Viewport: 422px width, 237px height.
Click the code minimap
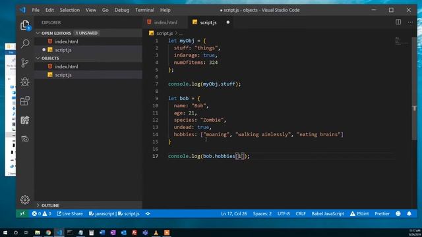[402, 41]
